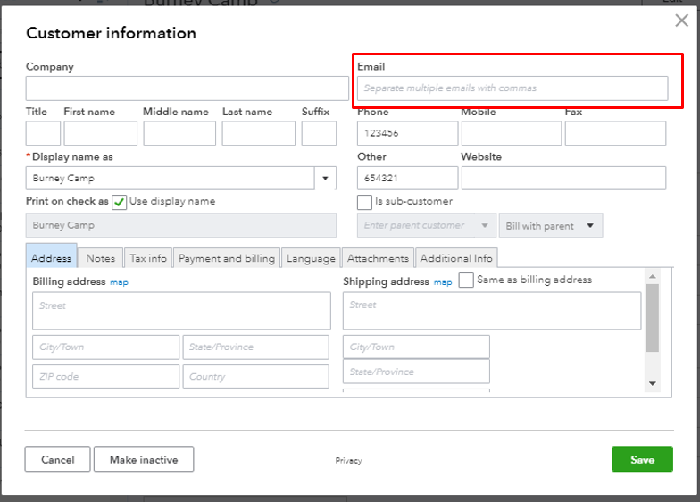Focus the Billing address Street field

point(181,311)
